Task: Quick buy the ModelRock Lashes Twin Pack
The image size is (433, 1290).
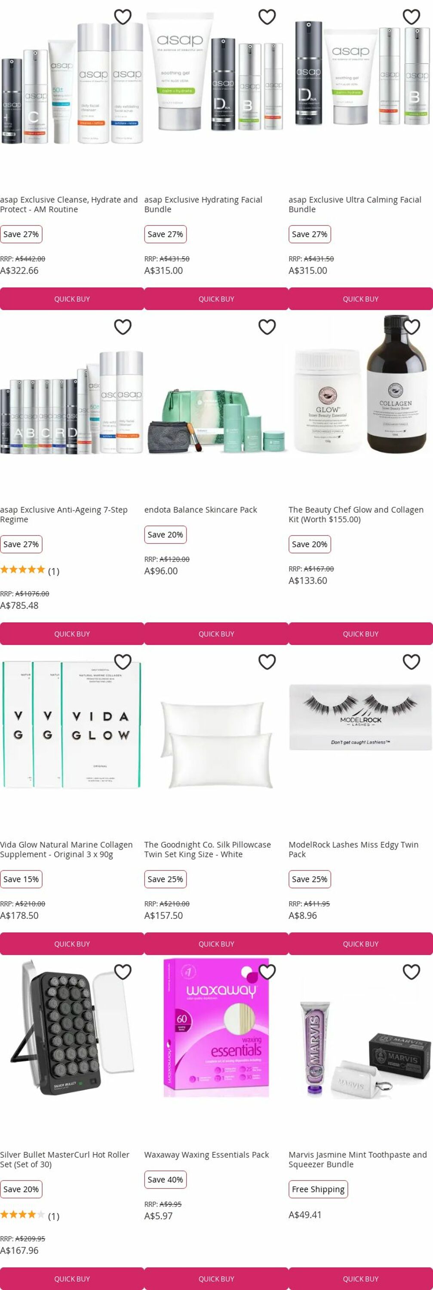Action: click(x=360, y=944)
